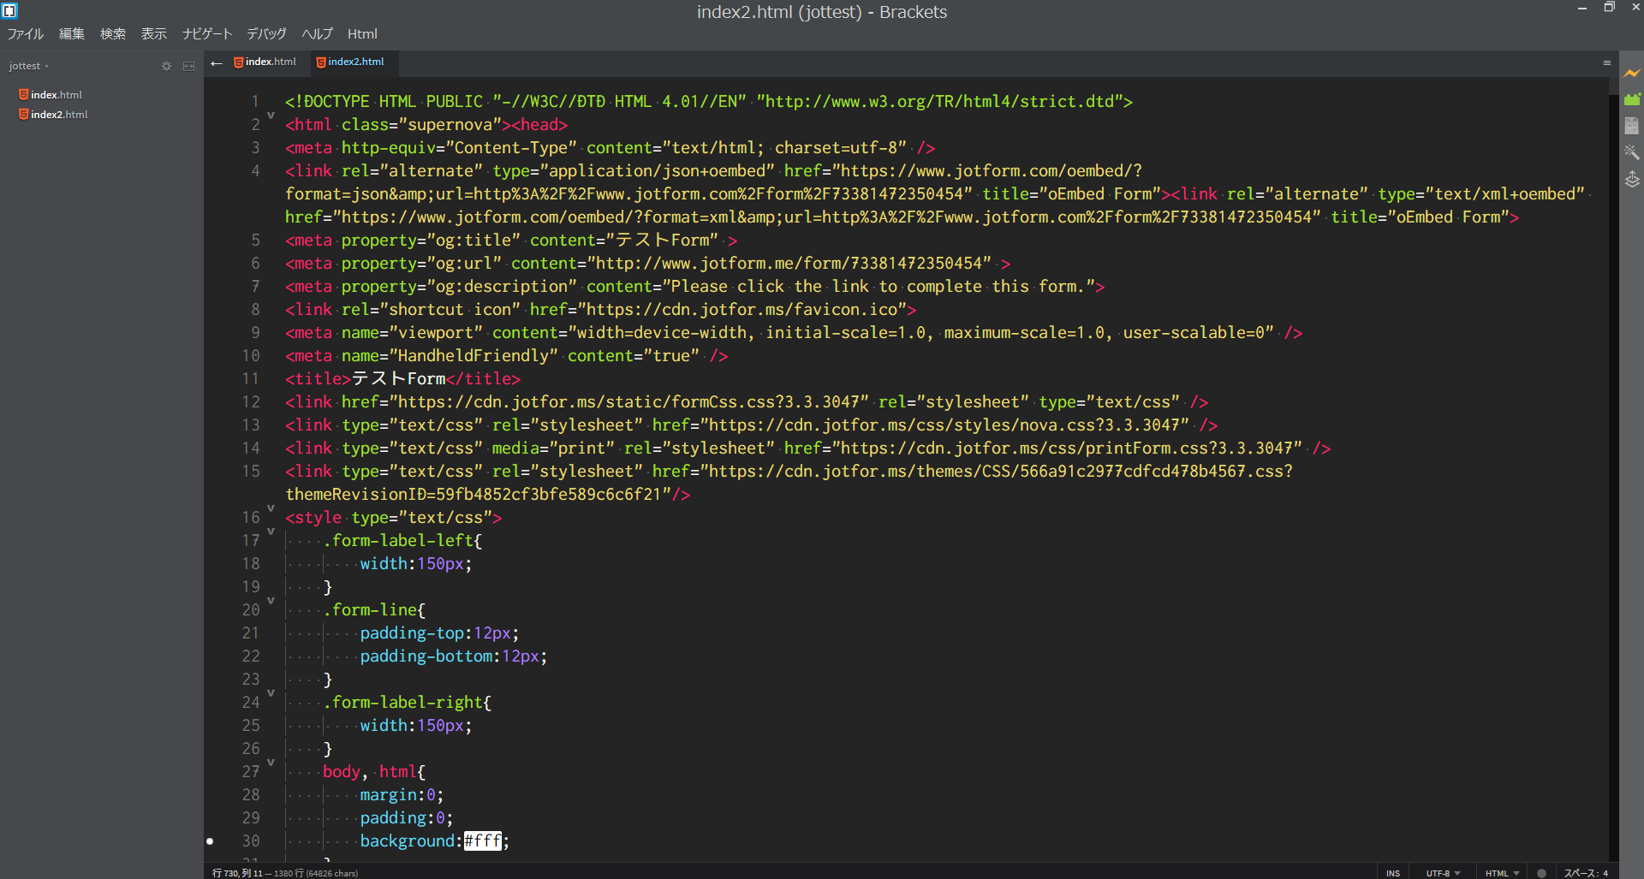Open the 検索 menu
Image resolution: width=1644 pixels, height=879 pixels.
[113, 33]
